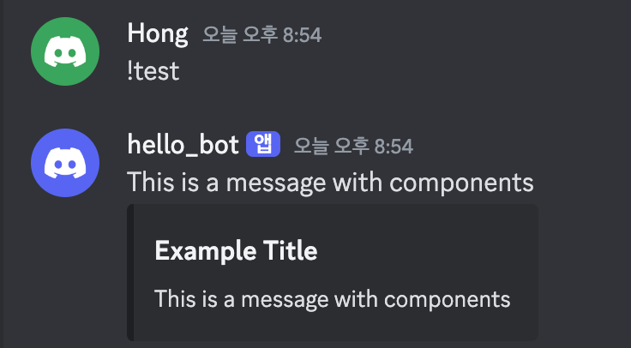Click empty chat area right of the embed
The height and width of the screenshot is (348, 631).
[x=584, y=273]
